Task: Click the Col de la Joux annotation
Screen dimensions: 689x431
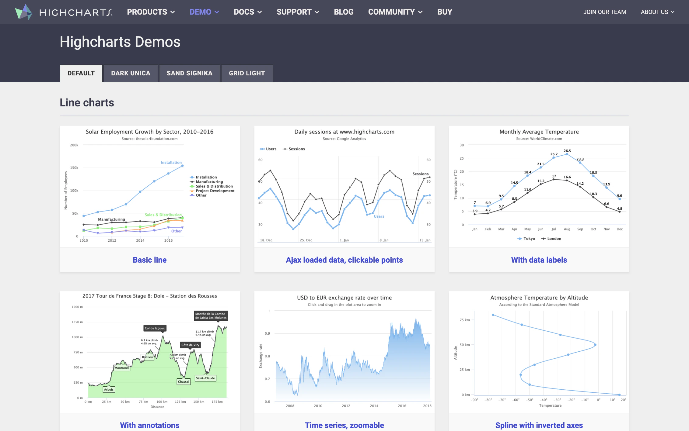Action: (155, 328)
